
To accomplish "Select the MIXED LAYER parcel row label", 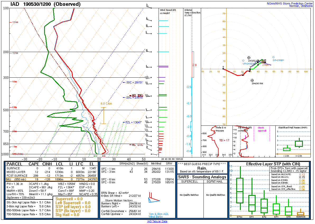I will click(x=16, y=172).
